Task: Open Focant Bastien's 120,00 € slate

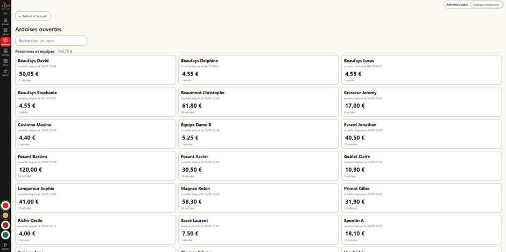Action: [95, 166]
